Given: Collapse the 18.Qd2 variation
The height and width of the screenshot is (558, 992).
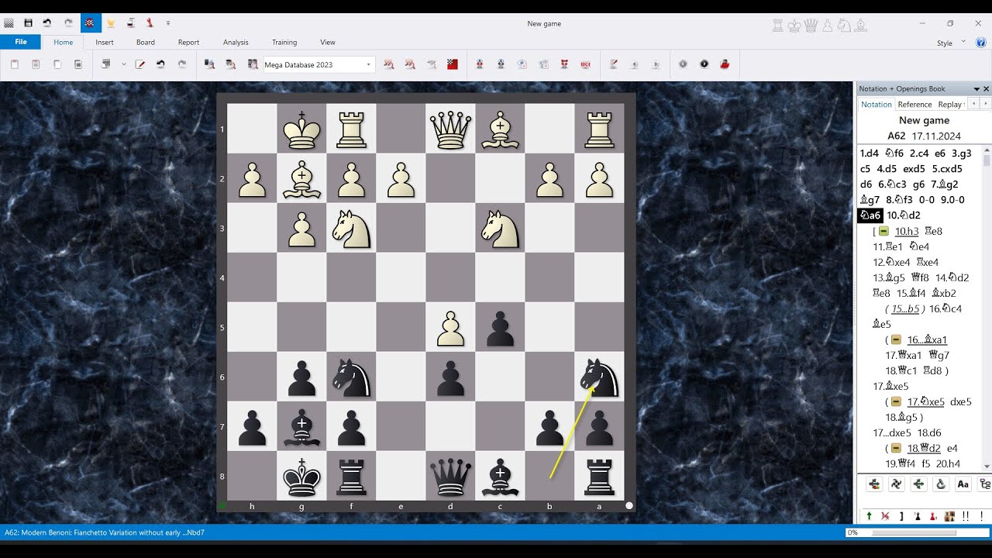Looking at the screenshot, I should pos(896,448).
